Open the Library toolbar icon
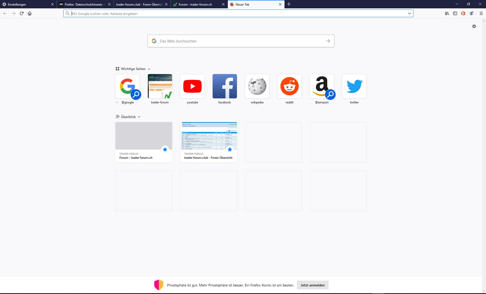Image resolution: width=486 pixels, height=294 pixels. [447, 13]
